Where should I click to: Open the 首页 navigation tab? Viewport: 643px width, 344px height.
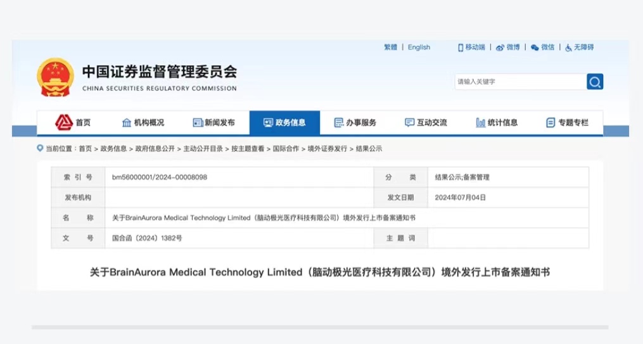point(73,123)
